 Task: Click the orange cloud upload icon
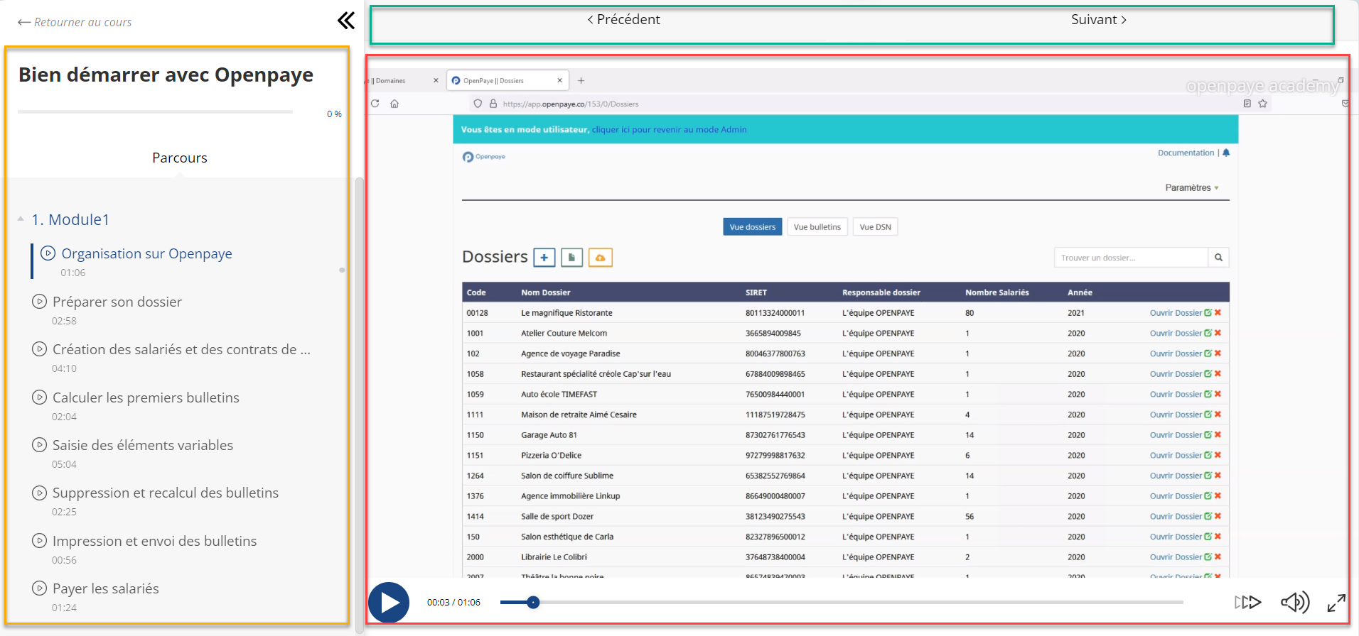click(601, 258)
